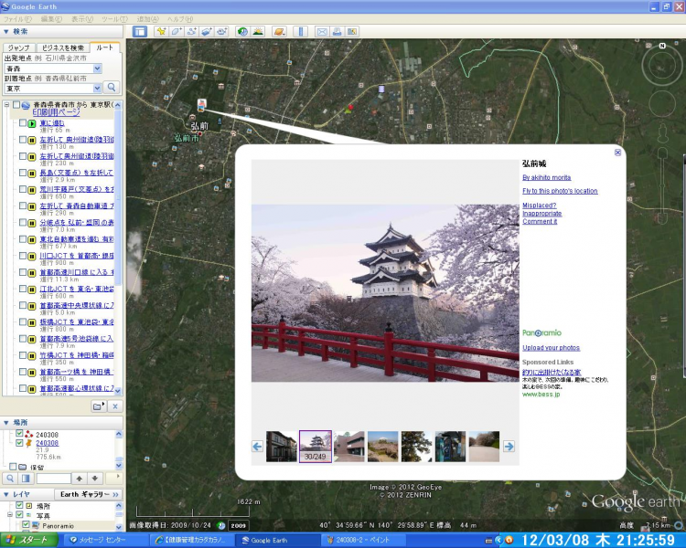
Task: Click the move down arrow in Places
Action: click(x=95, y=479)
